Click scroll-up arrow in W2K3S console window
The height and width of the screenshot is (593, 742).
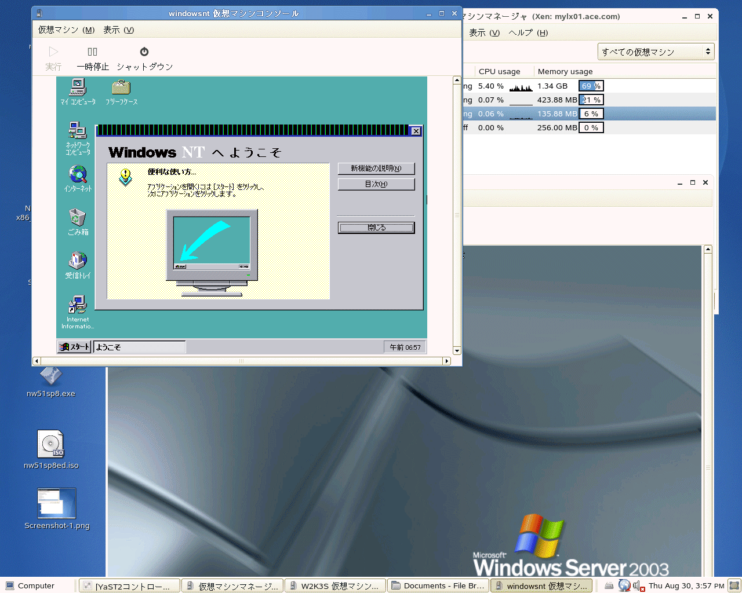point(708,249)
